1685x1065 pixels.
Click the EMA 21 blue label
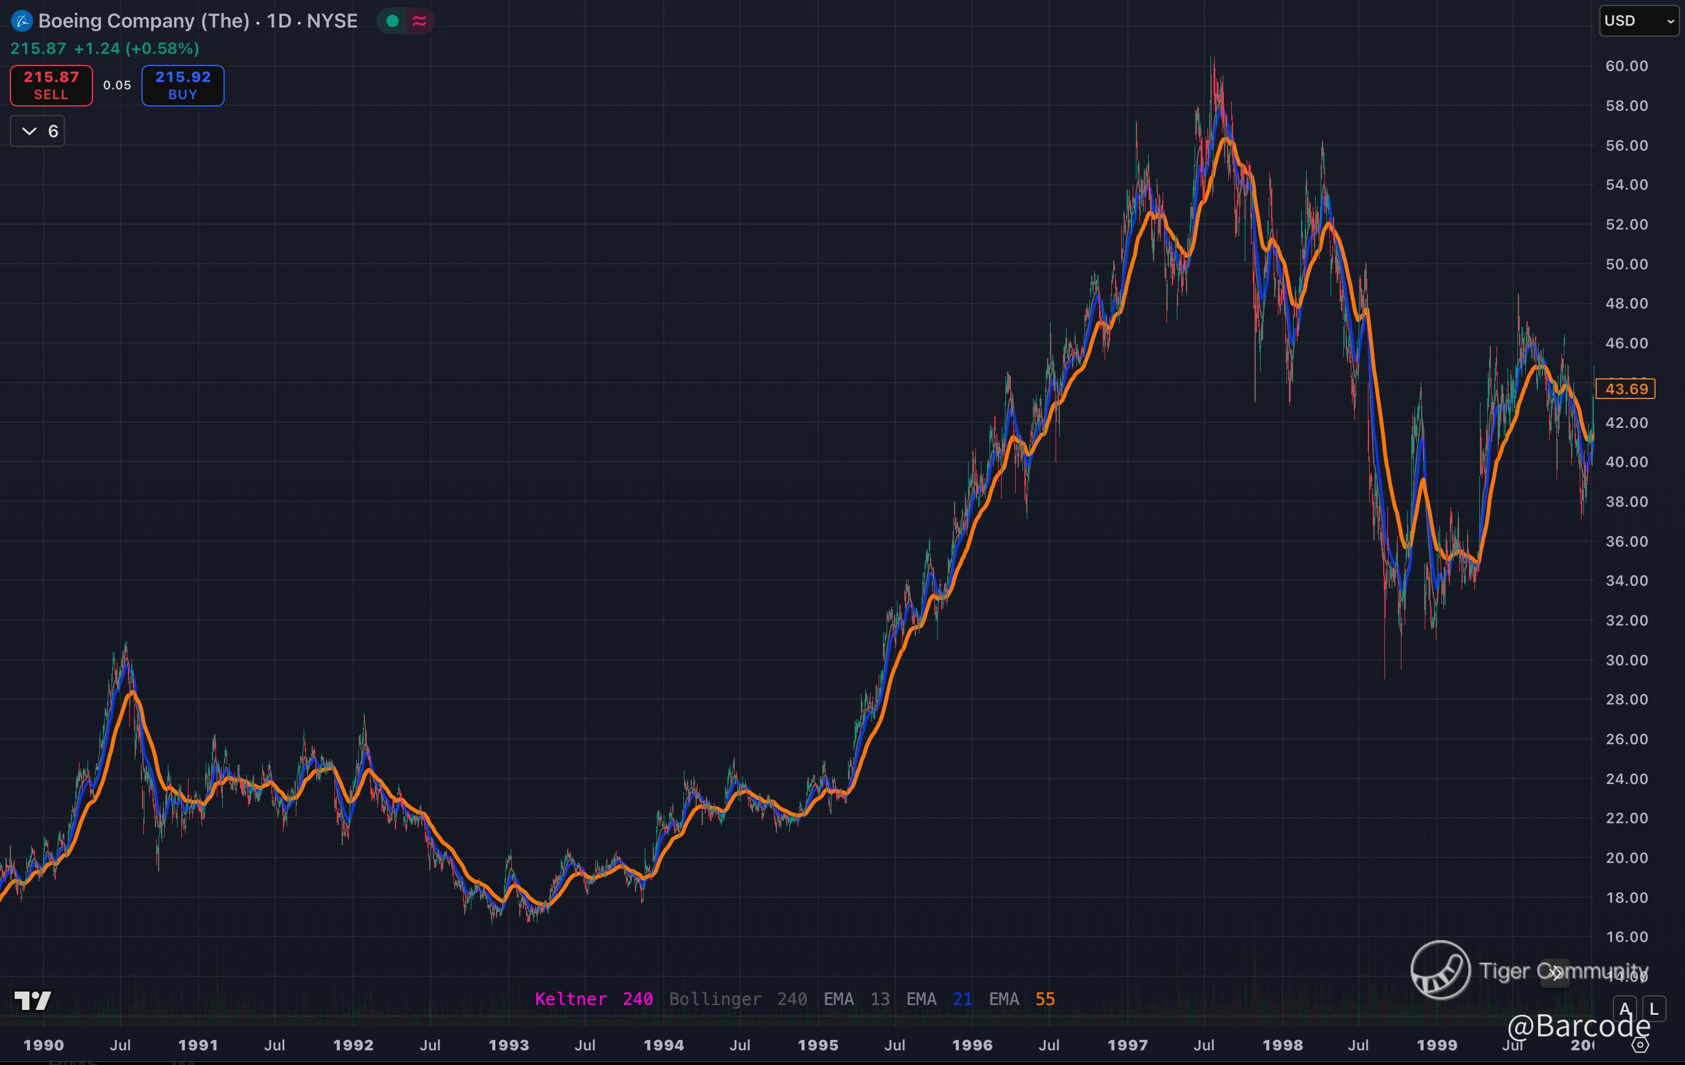[x=939, y=998]
